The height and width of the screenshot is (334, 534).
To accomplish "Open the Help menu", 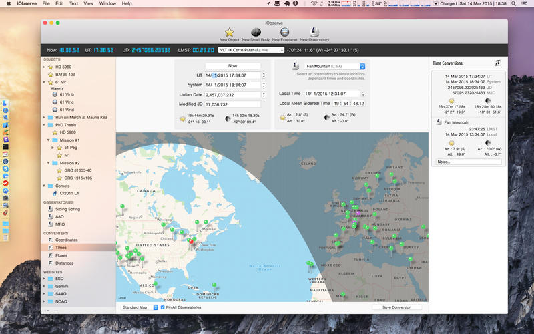I will coord(127,3).
